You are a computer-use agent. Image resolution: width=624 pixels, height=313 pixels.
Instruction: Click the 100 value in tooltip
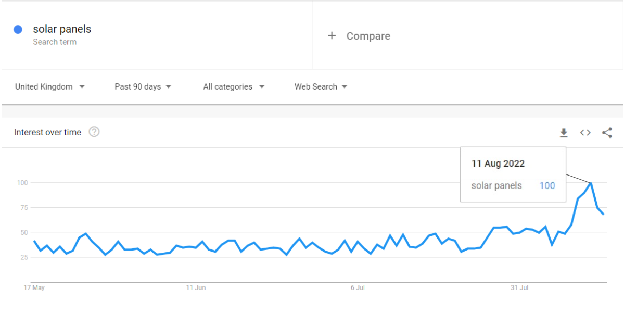[547, 185]
